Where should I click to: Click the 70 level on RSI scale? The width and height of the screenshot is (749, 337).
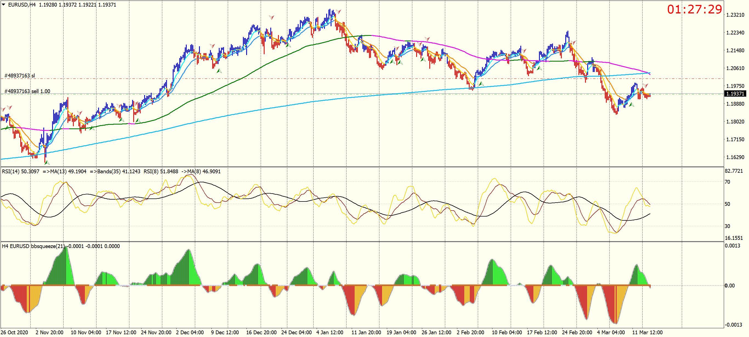click(727, 182)
